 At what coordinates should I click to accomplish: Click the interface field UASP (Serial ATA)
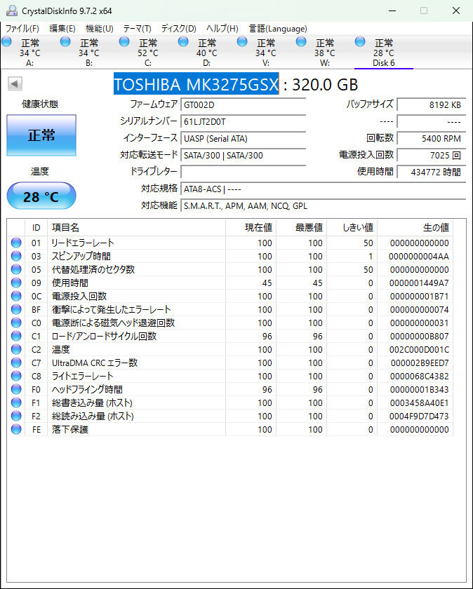pos(244,139)
